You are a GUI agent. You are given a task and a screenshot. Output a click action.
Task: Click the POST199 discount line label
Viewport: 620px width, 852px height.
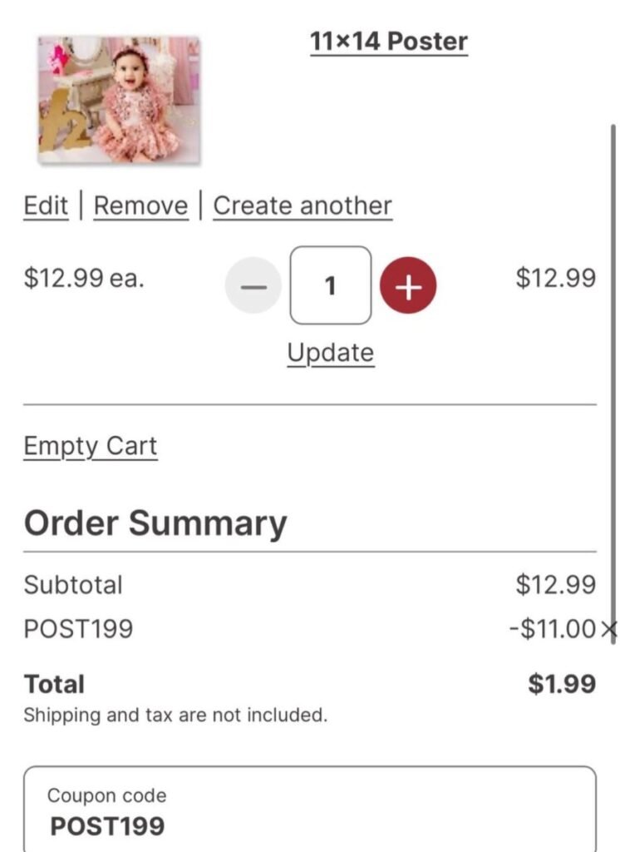(78, 629)
